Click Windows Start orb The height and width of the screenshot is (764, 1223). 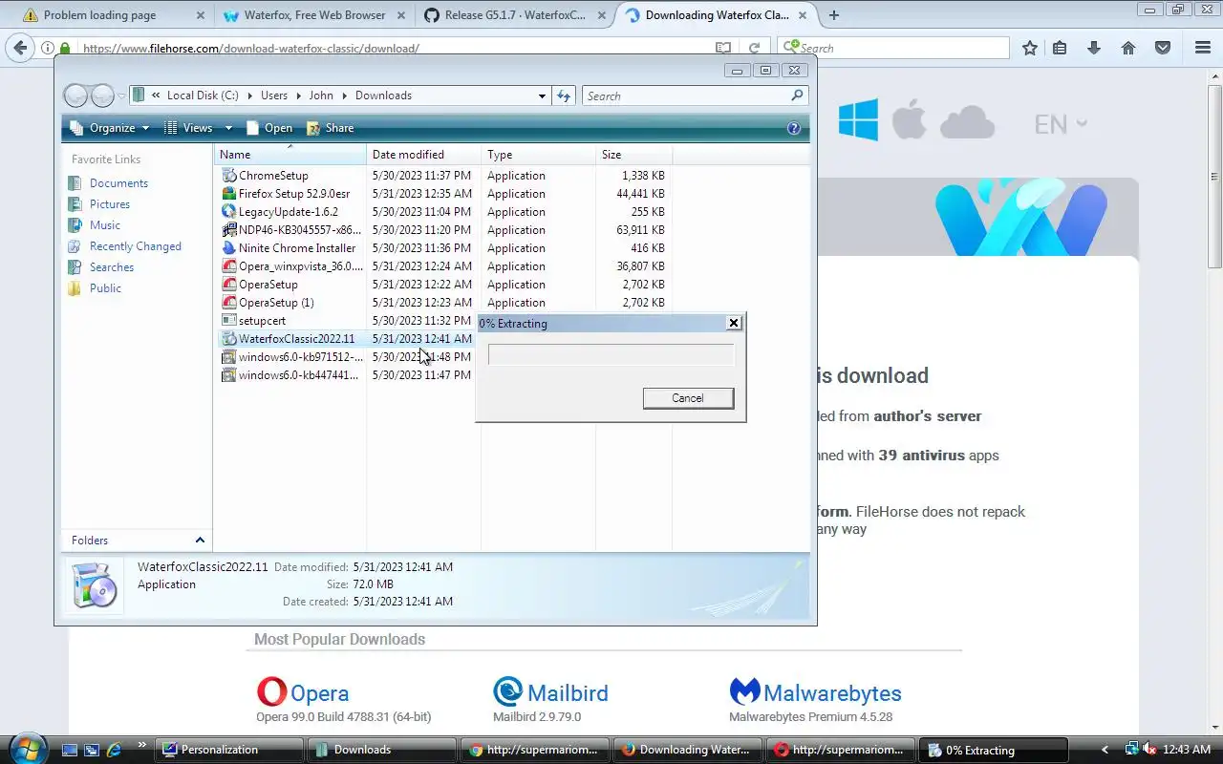pyautogui.click(x=26, y=748)
